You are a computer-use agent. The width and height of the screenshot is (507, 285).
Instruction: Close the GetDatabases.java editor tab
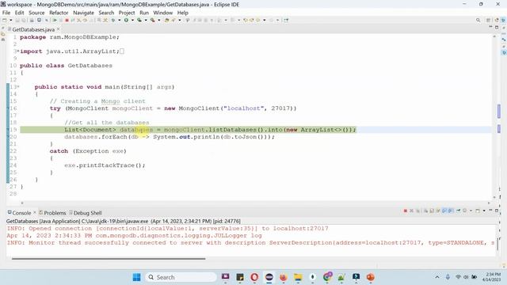tap(59, 29)
